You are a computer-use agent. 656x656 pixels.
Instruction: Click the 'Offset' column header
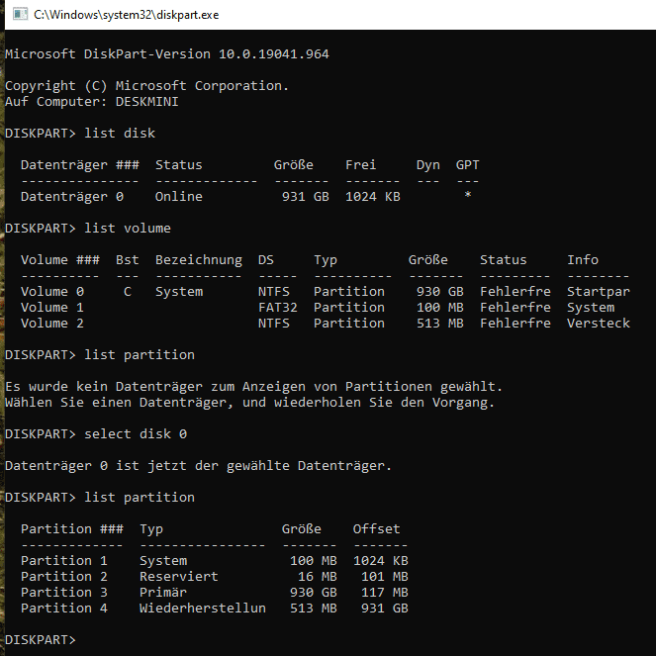[x=376, y=529]
